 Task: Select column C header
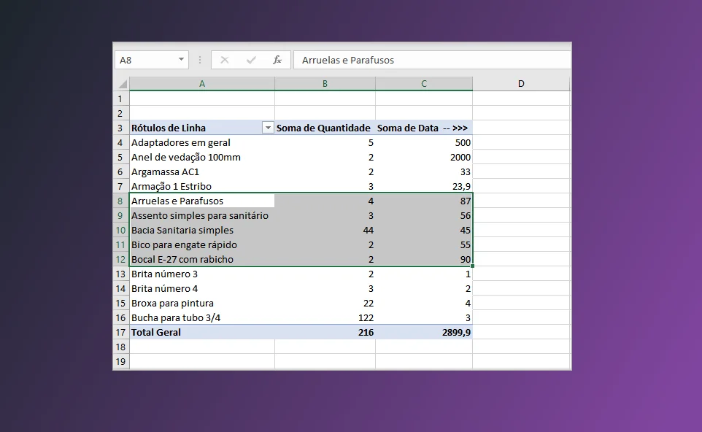[424, 84]
